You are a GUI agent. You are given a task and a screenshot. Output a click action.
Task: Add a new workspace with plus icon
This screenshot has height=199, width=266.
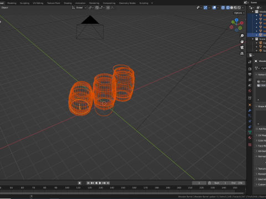[152, 3]
